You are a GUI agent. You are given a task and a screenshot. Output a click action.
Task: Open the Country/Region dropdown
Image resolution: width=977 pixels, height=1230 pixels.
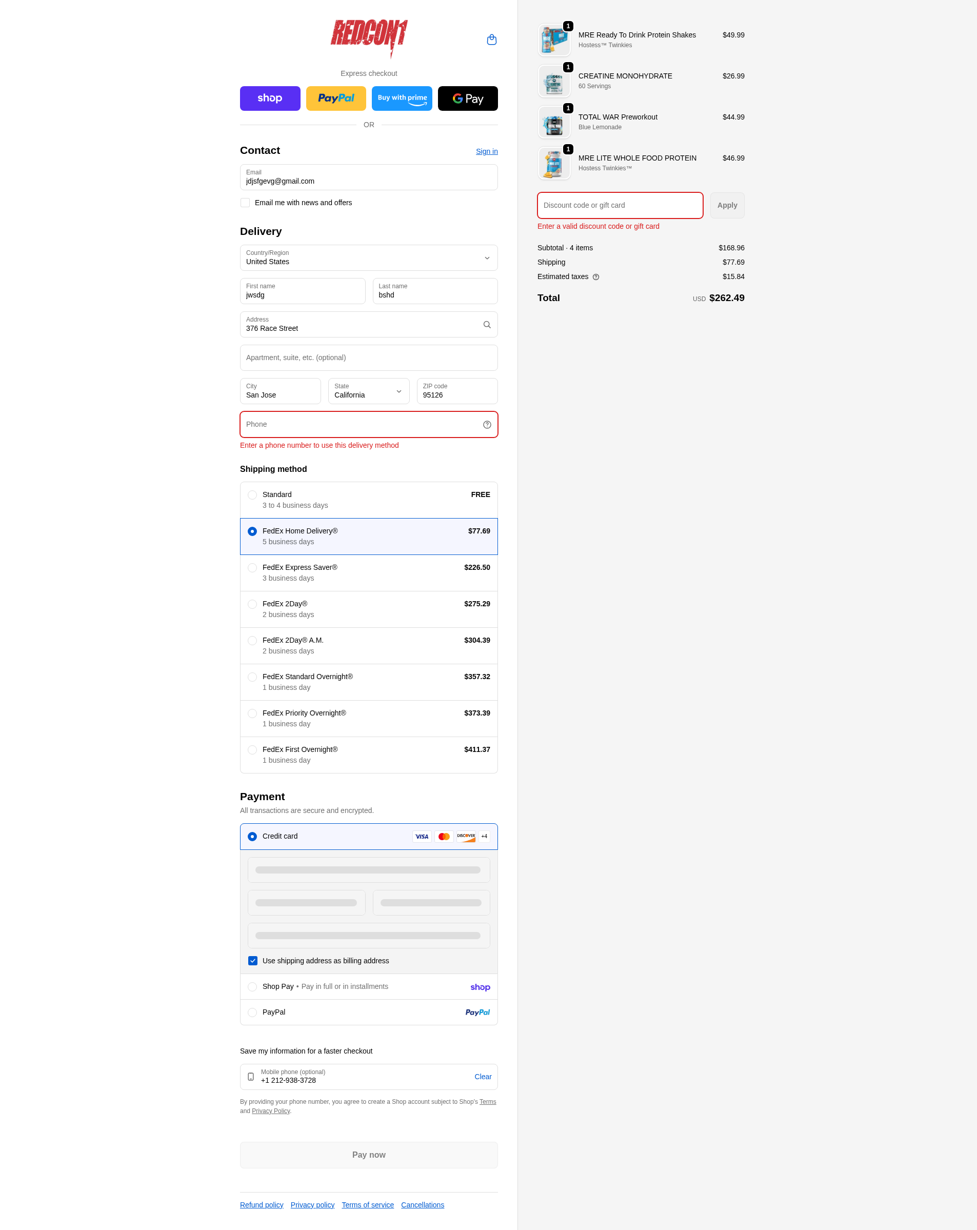pyautogui.click(x=368, y=258)
